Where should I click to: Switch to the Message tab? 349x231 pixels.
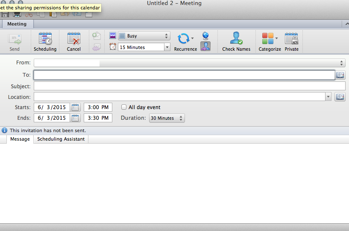(20, 139)
